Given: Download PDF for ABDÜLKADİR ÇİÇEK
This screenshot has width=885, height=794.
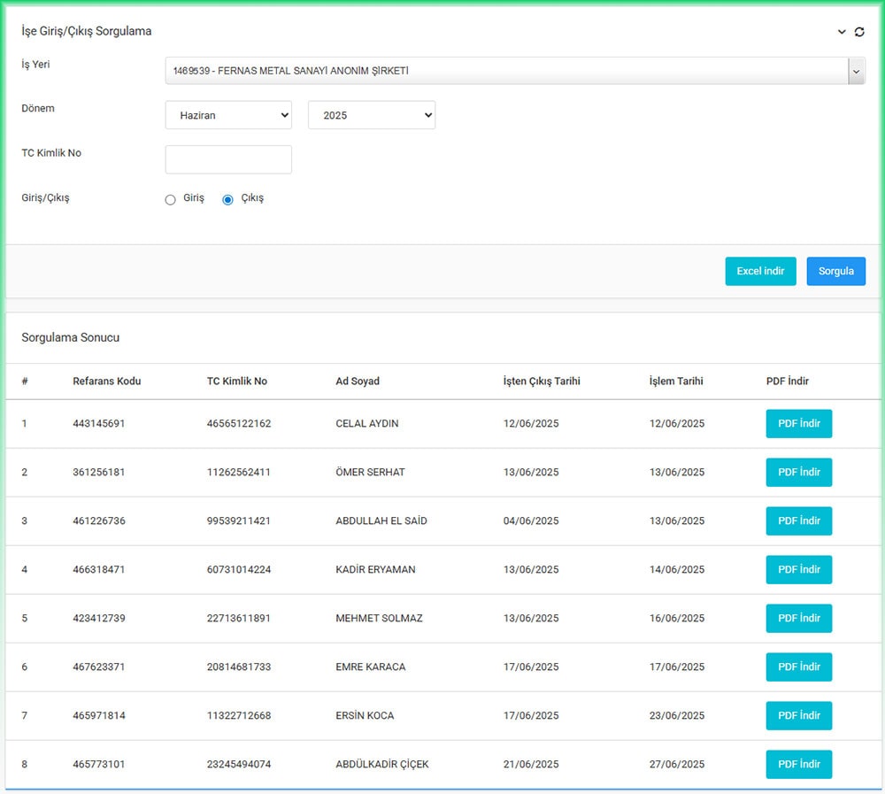Looking at the screenshot, I should (798, 764).
